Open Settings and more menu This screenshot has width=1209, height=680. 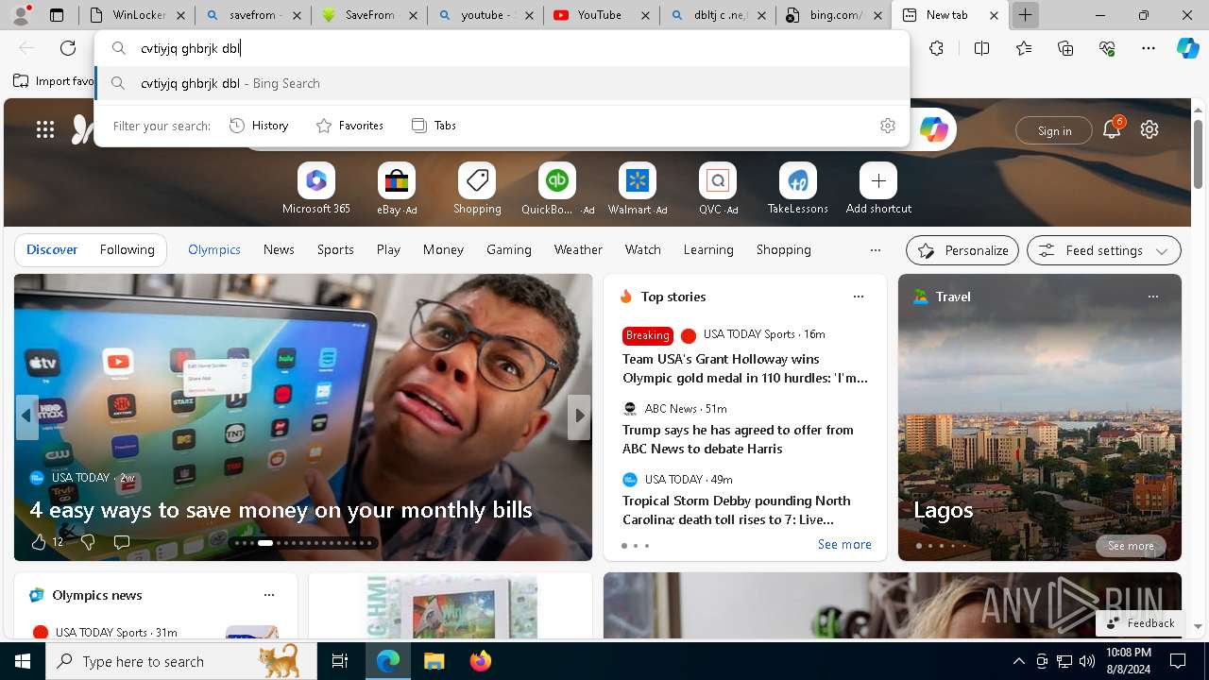click(1149, 48)
